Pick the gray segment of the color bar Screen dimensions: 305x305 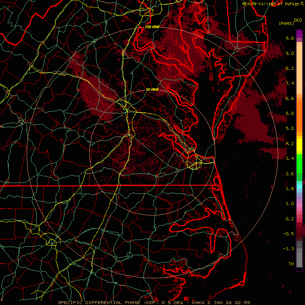(x=299, y=254)
